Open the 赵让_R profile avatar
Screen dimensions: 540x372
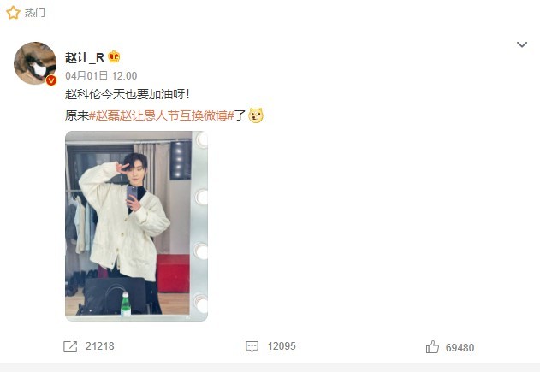click(35, 63)
